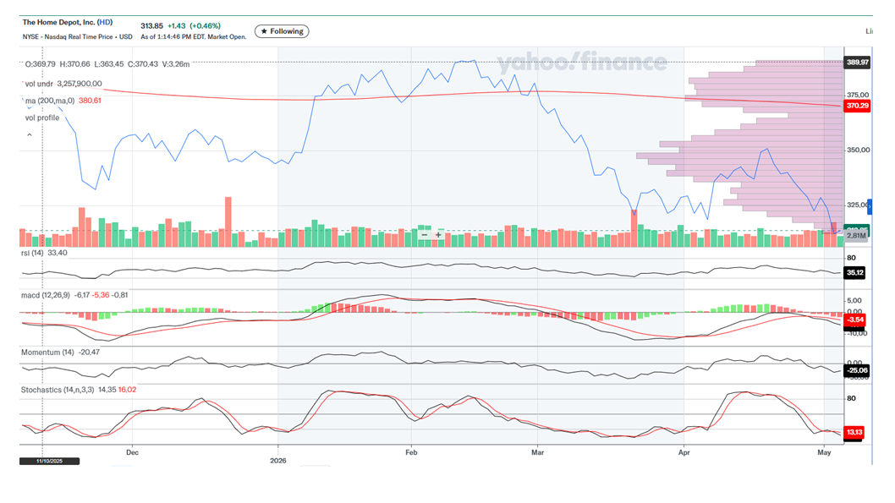Click the red 380.61 moving average value
895x503 pixels.
click(x=91, y=101)
